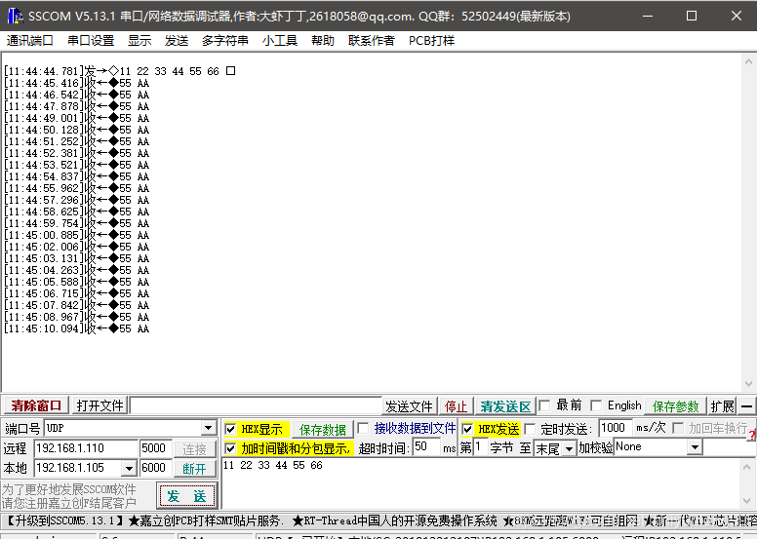Toggle the English checkbox
This screenshot has width=757, height=539.
pyautogui.click(x=596, y=405)
